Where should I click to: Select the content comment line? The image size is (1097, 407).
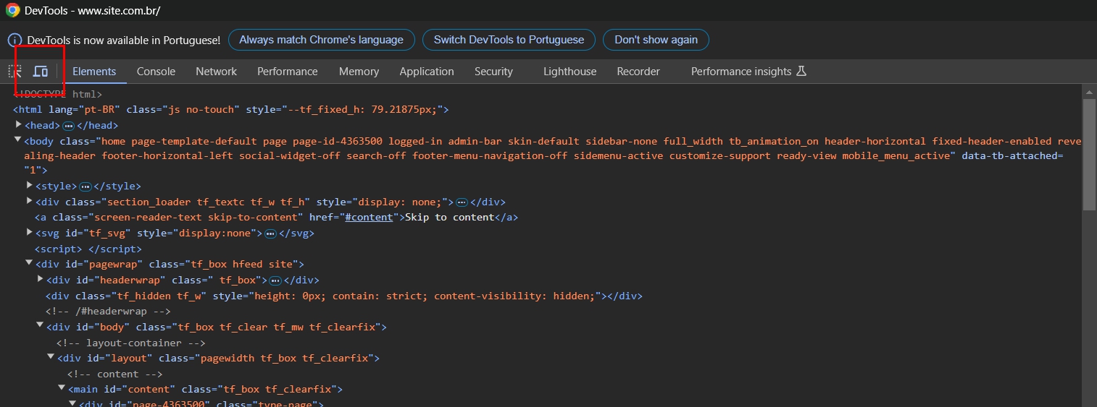(114, 374)
